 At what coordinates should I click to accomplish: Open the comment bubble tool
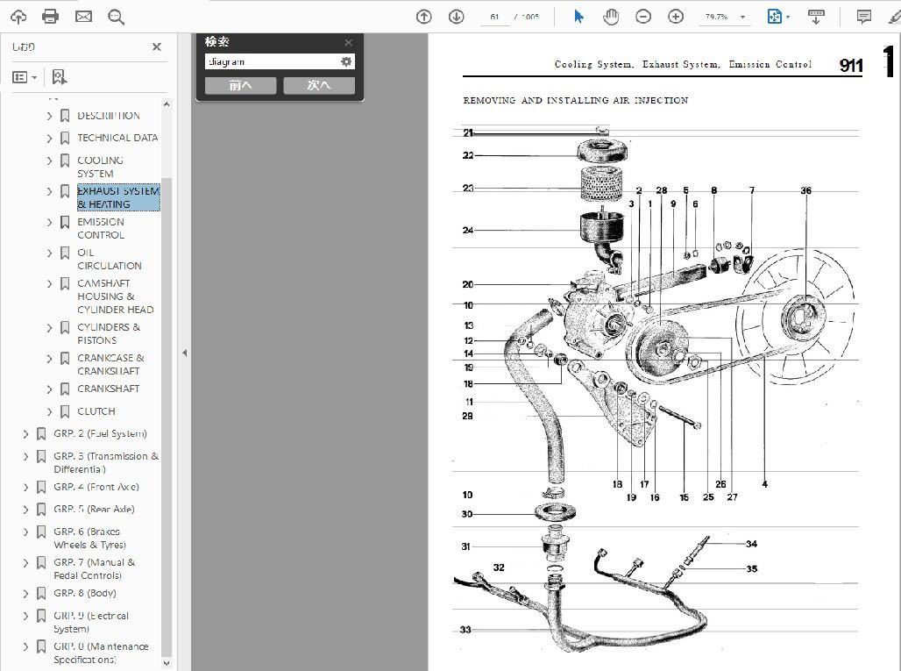[x=863, y=17]
